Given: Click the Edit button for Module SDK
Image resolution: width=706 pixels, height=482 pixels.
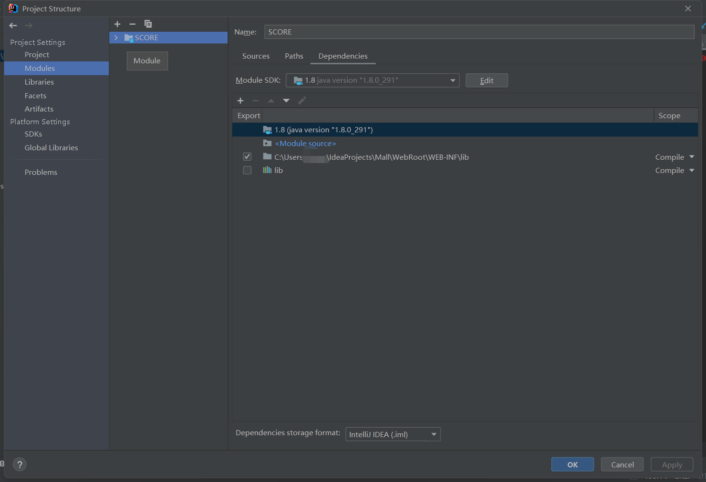Looking at the screenshot, I should 487,80.
